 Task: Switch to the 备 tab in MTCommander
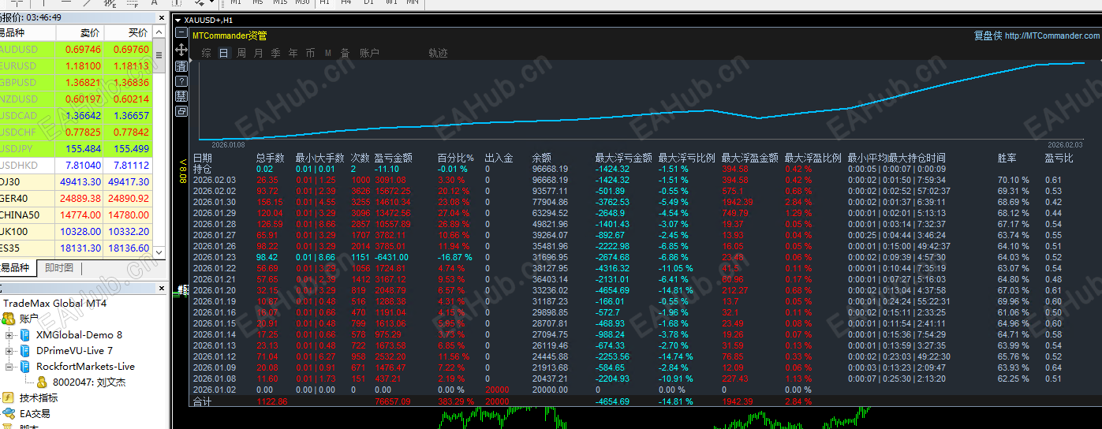(346, 53)
